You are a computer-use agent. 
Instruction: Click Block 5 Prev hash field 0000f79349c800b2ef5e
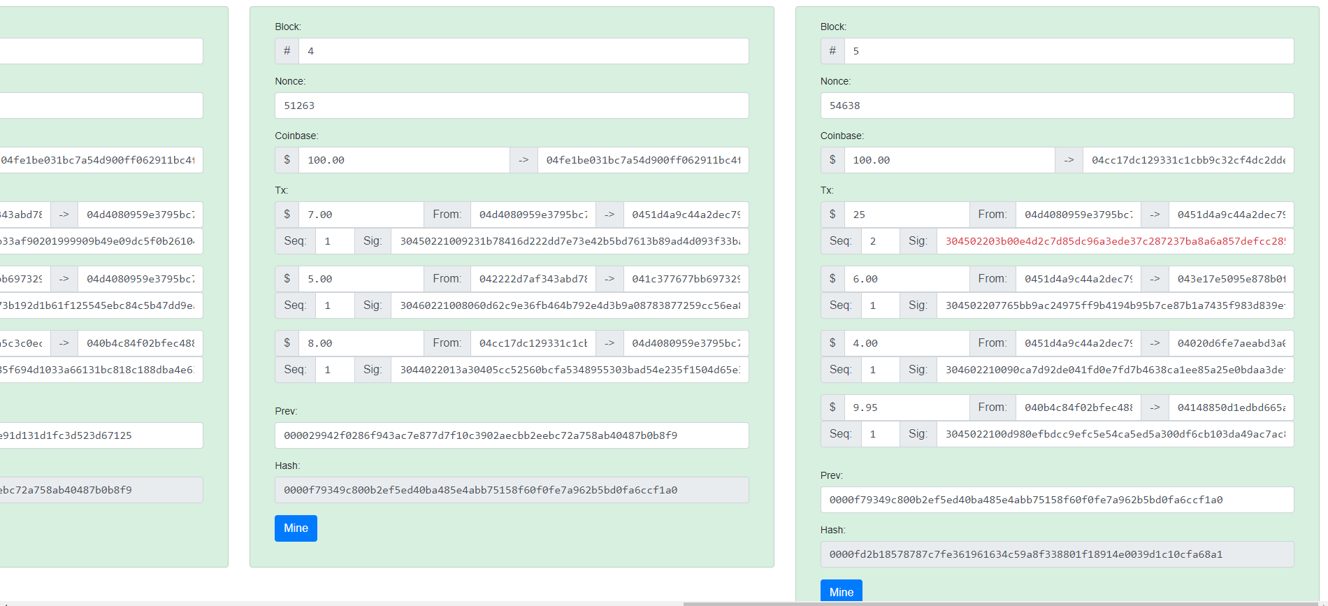pos(1057,500)
